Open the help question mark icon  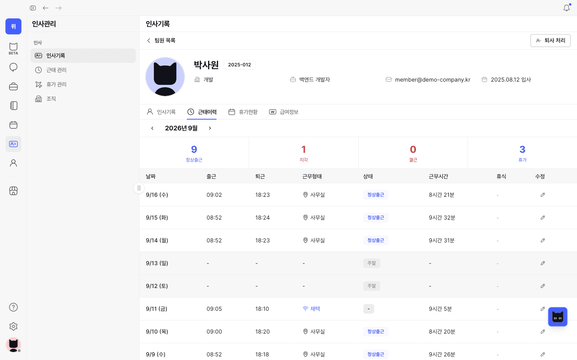[13, 307]
